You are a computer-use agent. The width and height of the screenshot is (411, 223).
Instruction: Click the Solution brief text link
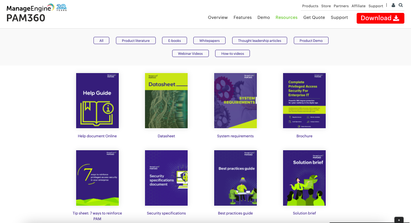(304, 213)
